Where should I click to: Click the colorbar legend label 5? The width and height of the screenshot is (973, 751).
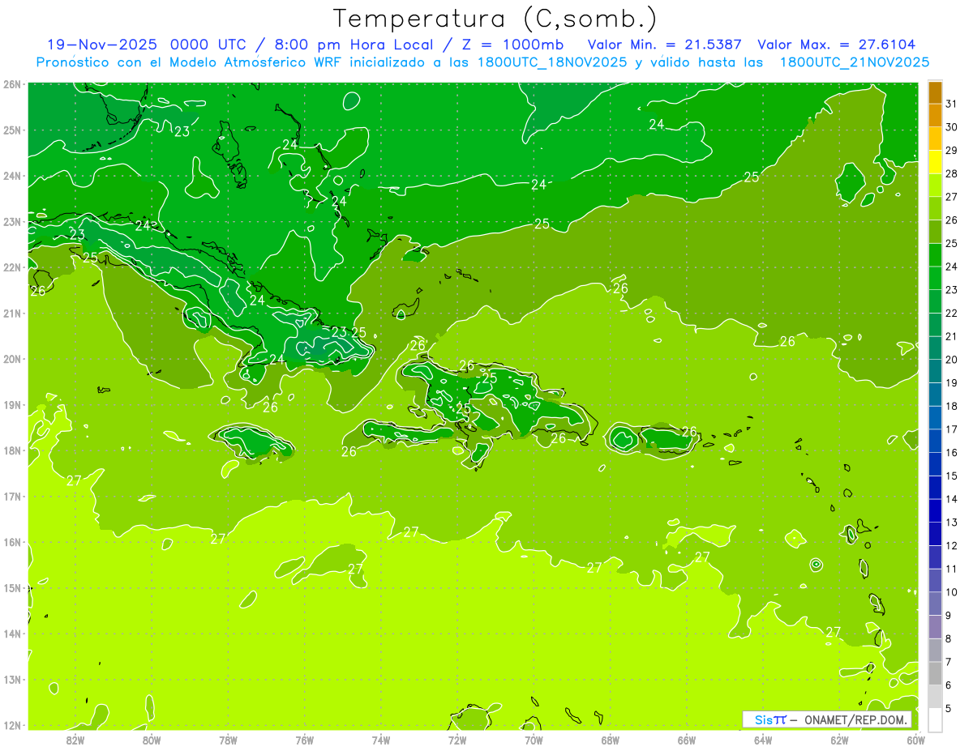pos(949,709)
